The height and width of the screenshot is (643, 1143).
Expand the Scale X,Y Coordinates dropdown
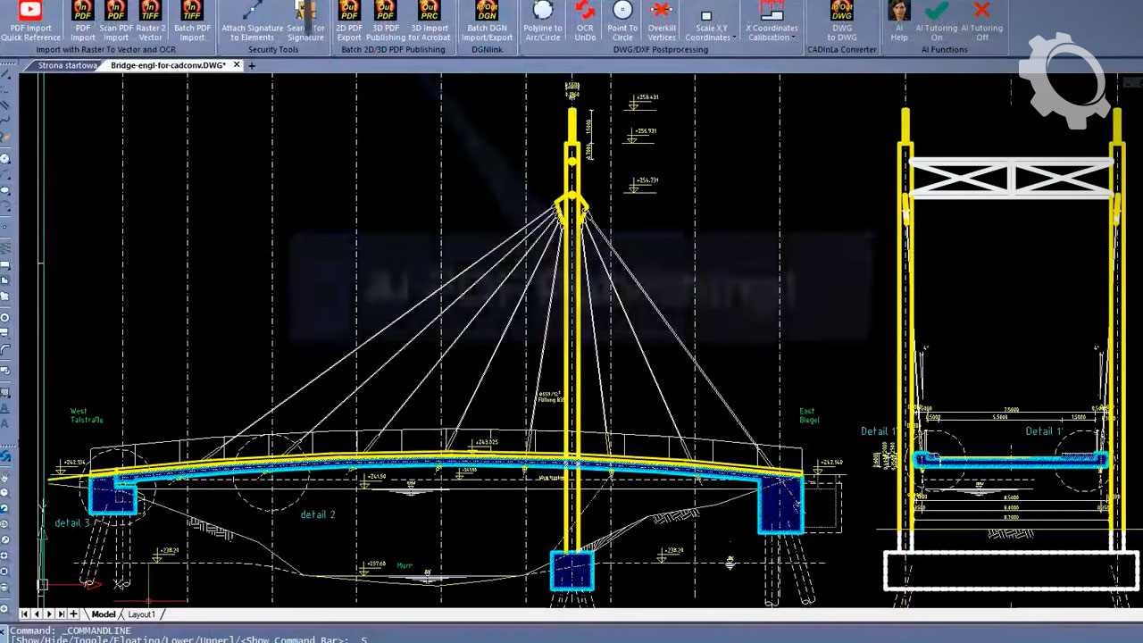pos(734,38)
